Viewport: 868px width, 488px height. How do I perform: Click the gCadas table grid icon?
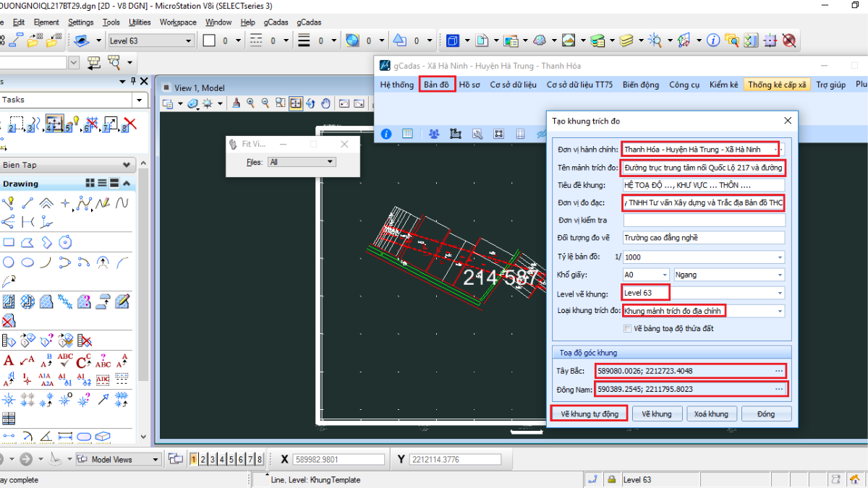point(407,134)
